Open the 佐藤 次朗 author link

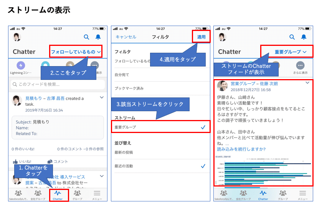click(269, 84)
